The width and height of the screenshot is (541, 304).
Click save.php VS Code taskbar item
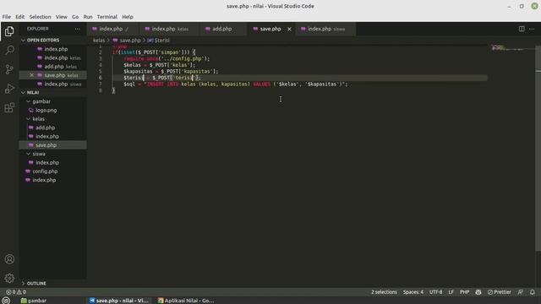[119, 301]
